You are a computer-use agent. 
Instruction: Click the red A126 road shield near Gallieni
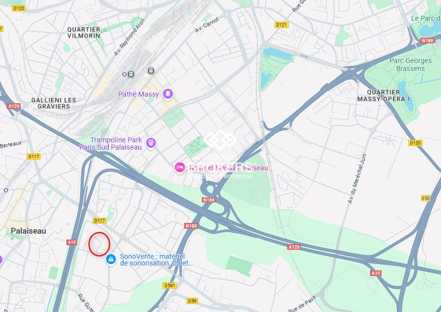pyautogui.click(x=14, y=106)
